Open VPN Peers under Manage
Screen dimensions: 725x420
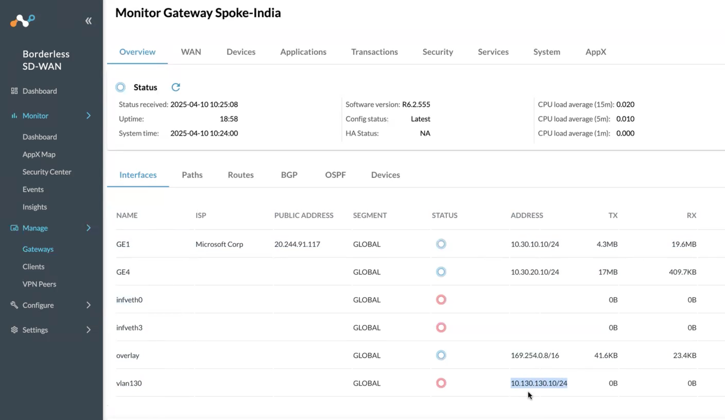tap(39, 284)
